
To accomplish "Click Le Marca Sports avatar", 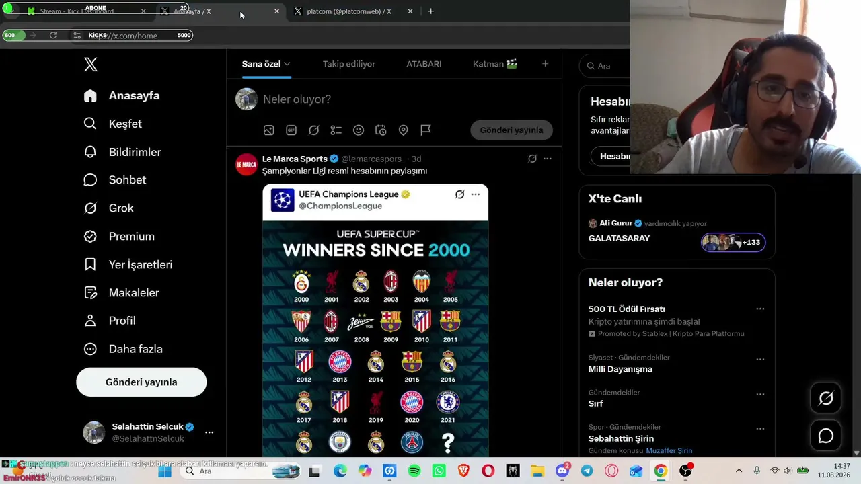I will [x=246, y=164].
